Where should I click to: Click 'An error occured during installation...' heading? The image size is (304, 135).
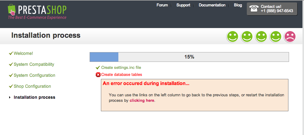pos(146,83)
